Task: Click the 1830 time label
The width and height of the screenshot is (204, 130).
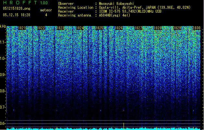Action: pyautogui.click(x=197, y=28)
